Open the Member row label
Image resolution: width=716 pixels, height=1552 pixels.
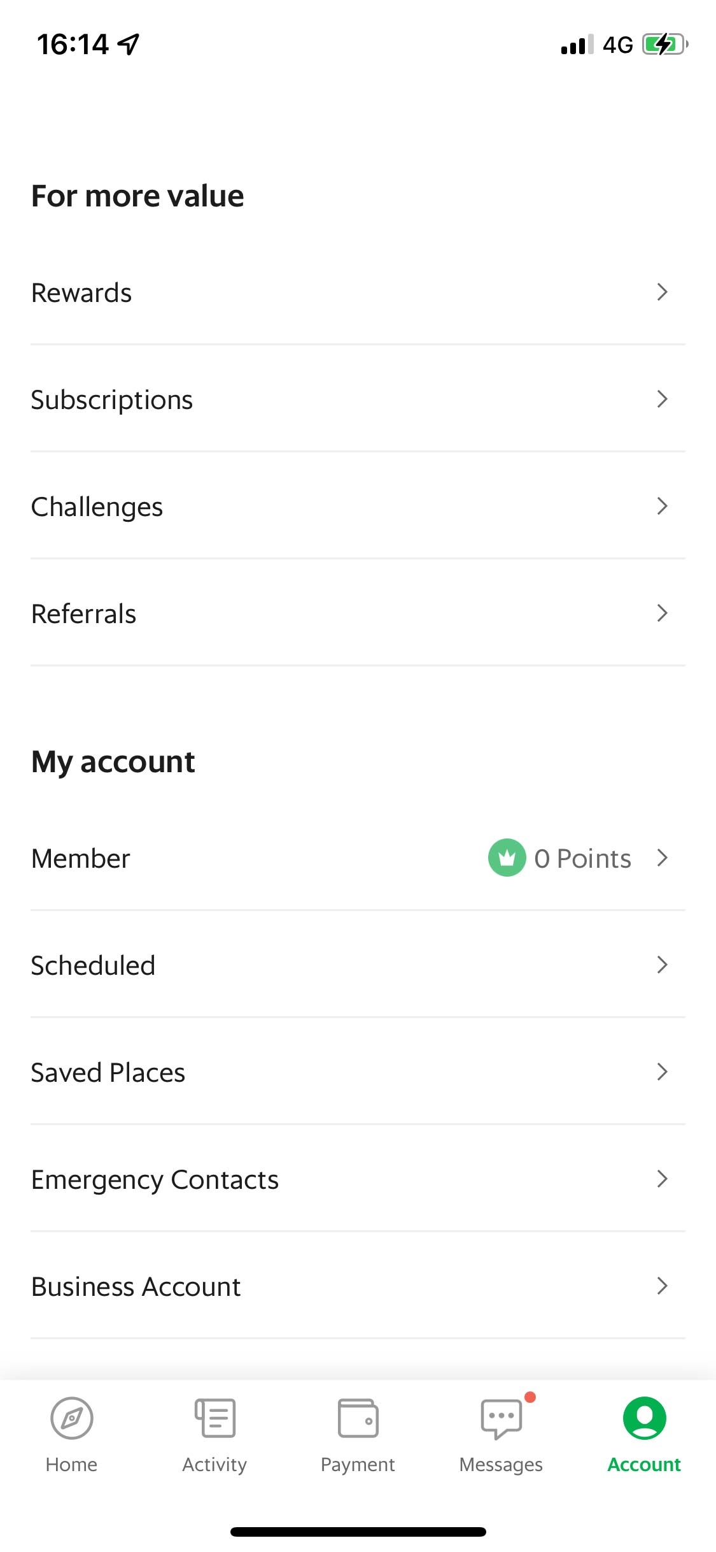pos(81,858)
